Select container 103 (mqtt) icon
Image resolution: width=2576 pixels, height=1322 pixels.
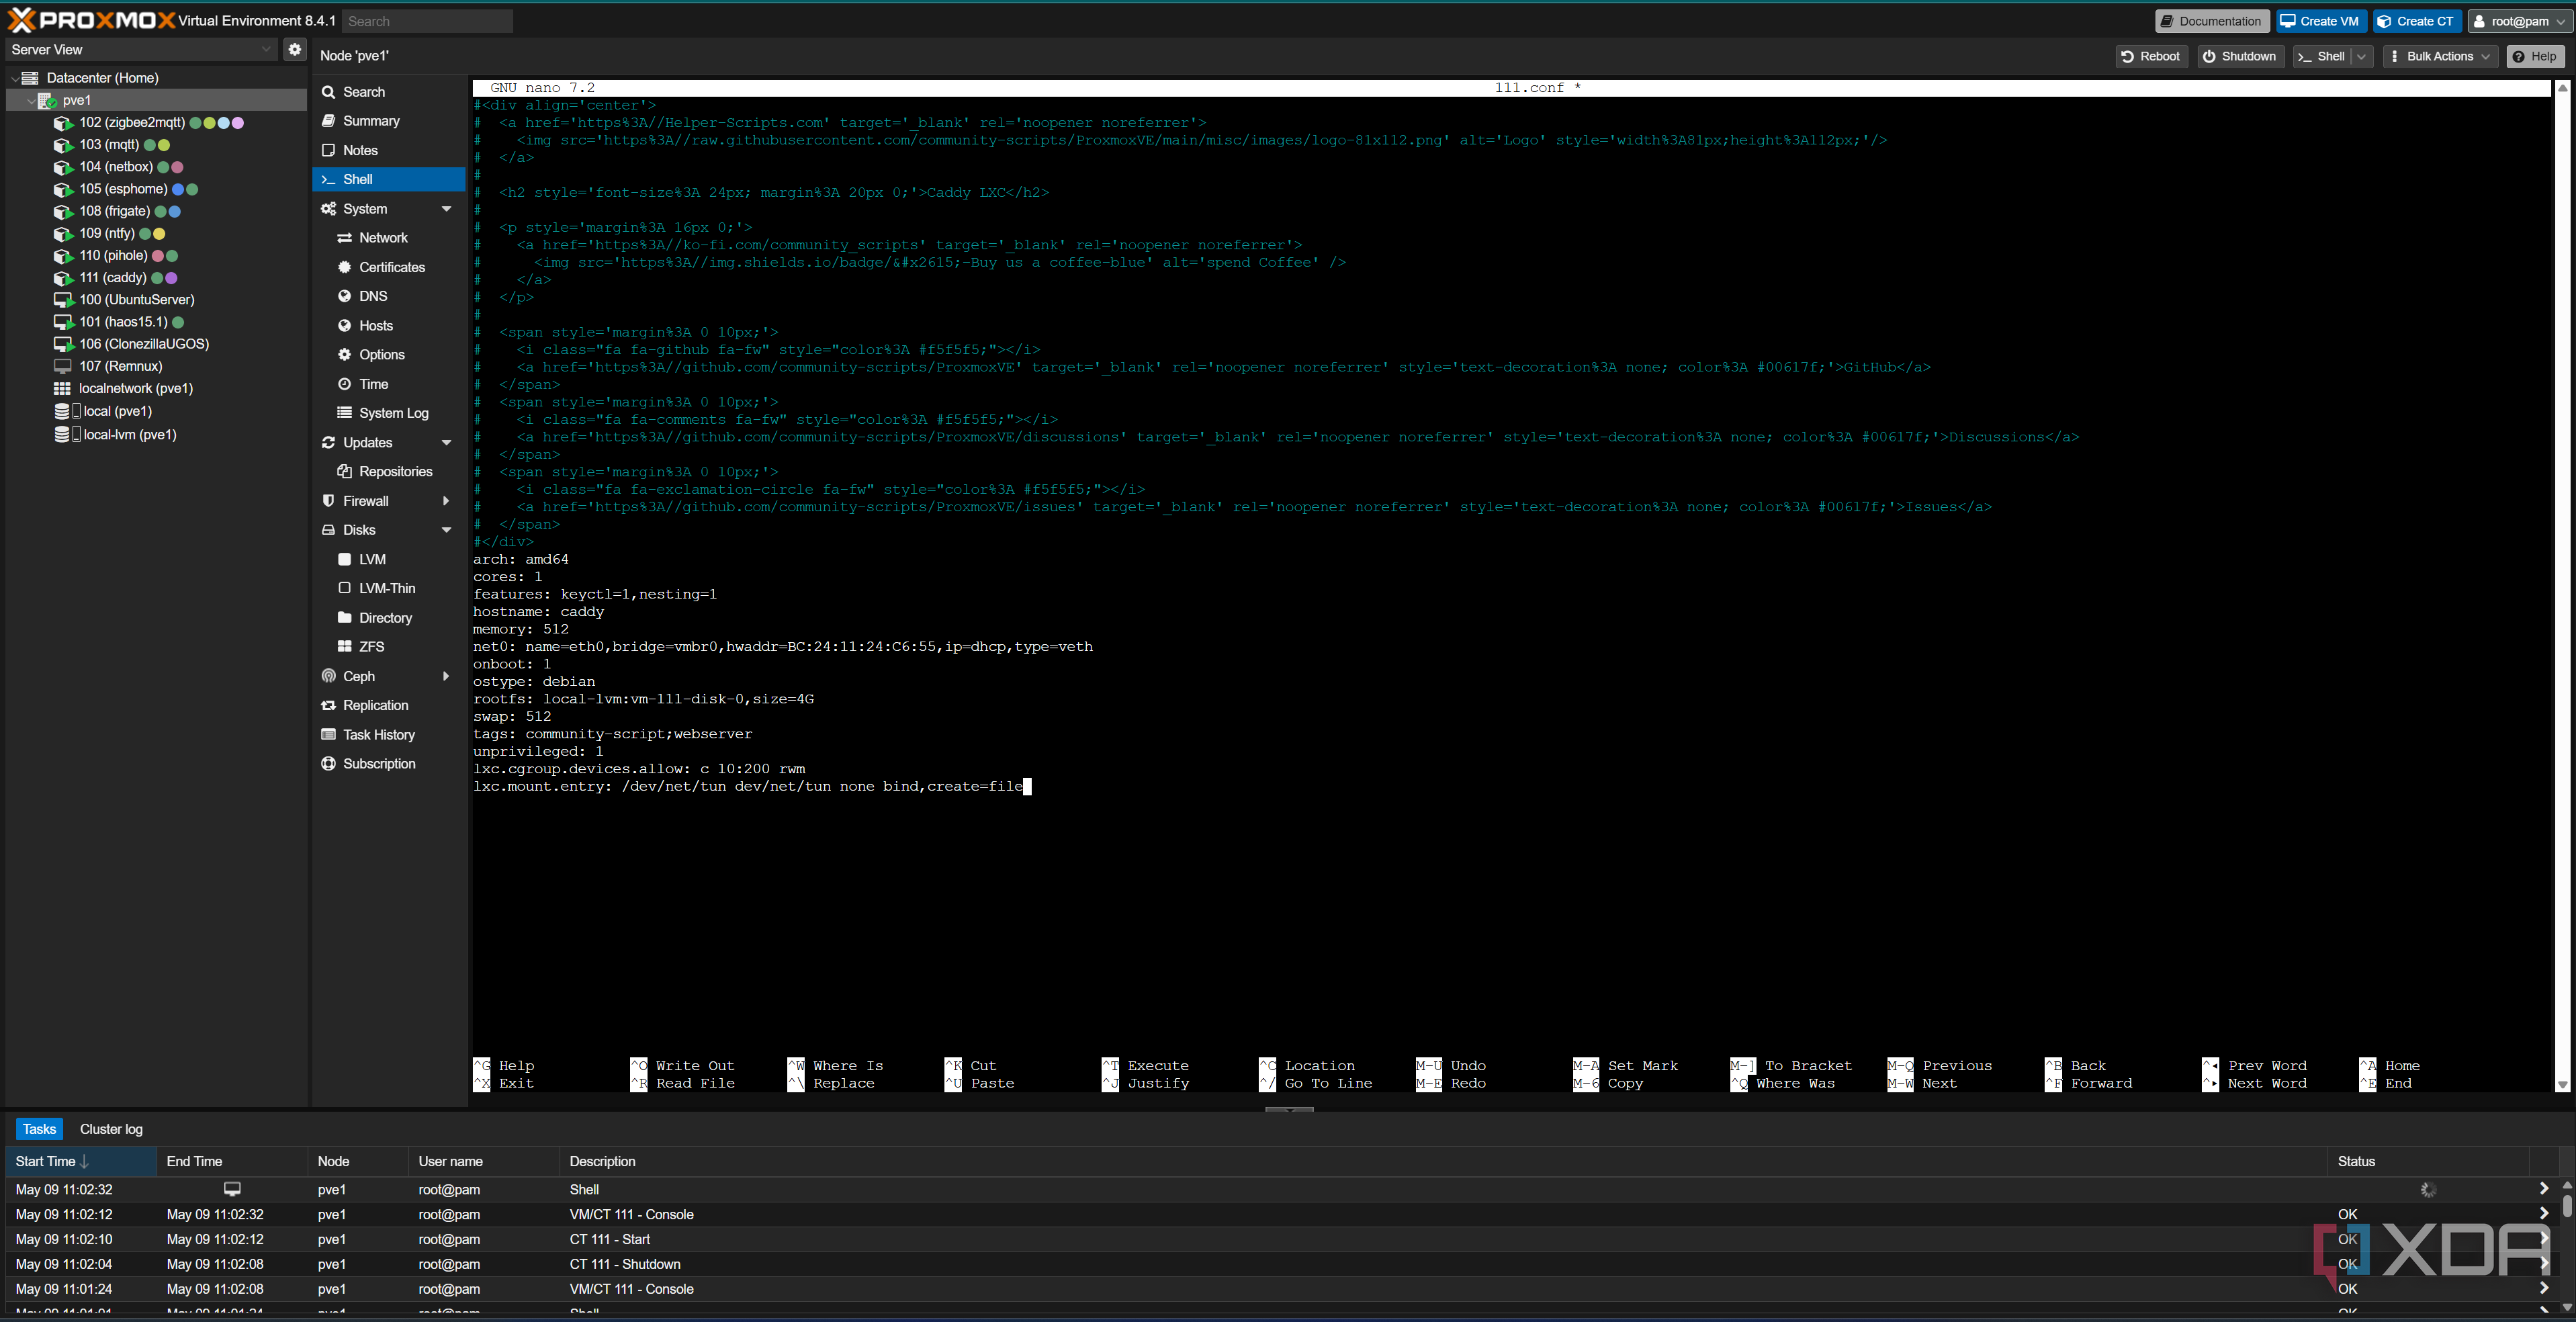(63, 145)
